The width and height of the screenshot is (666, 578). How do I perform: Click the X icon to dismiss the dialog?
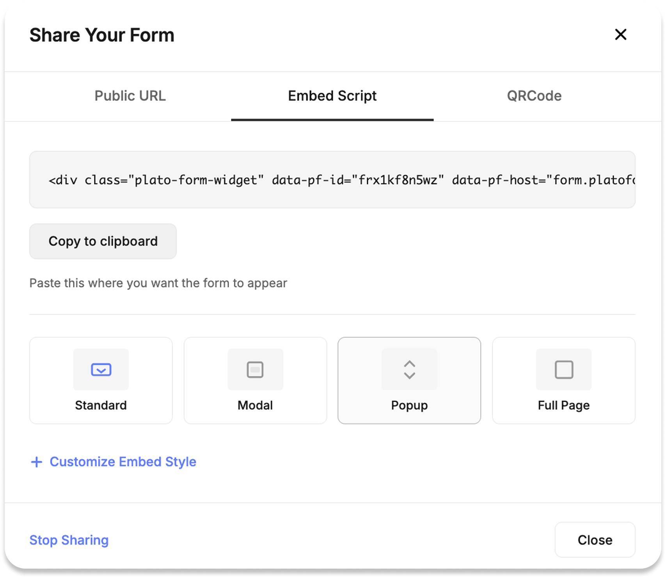coord(621,35)
